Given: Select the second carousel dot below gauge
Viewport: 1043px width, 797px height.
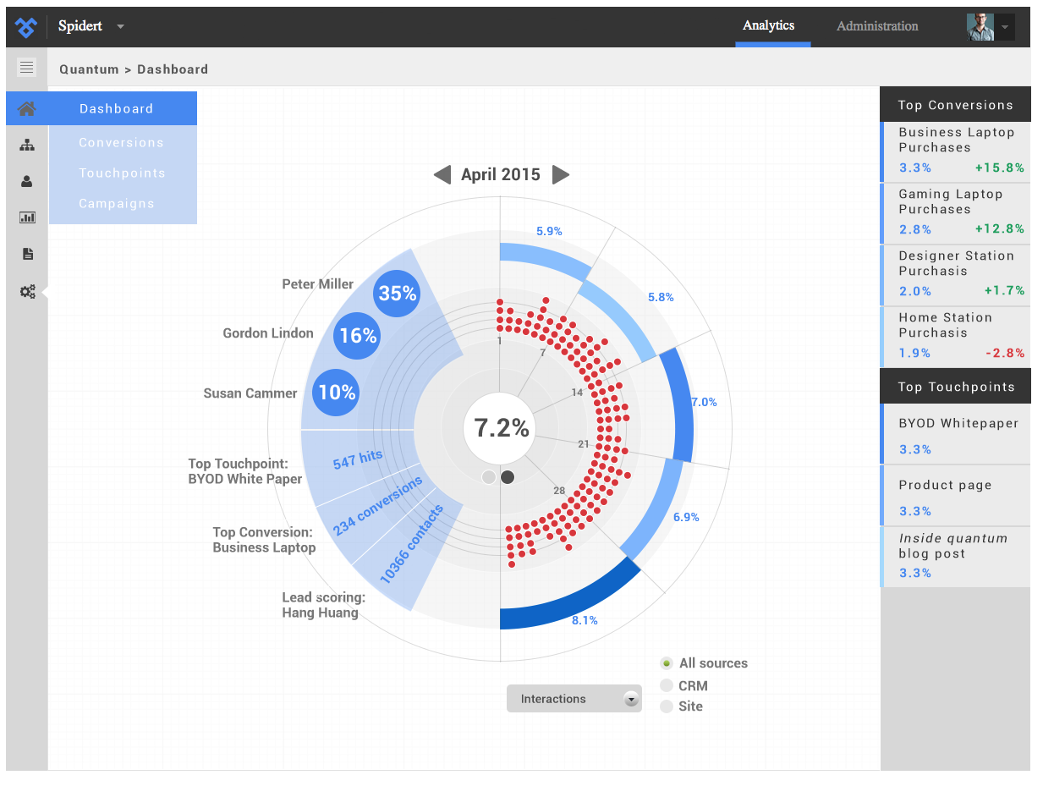Looking at the screenshot, I should pos(508,477).
